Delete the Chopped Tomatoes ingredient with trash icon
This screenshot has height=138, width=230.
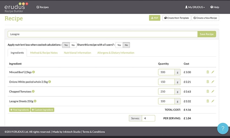(208, 91)
